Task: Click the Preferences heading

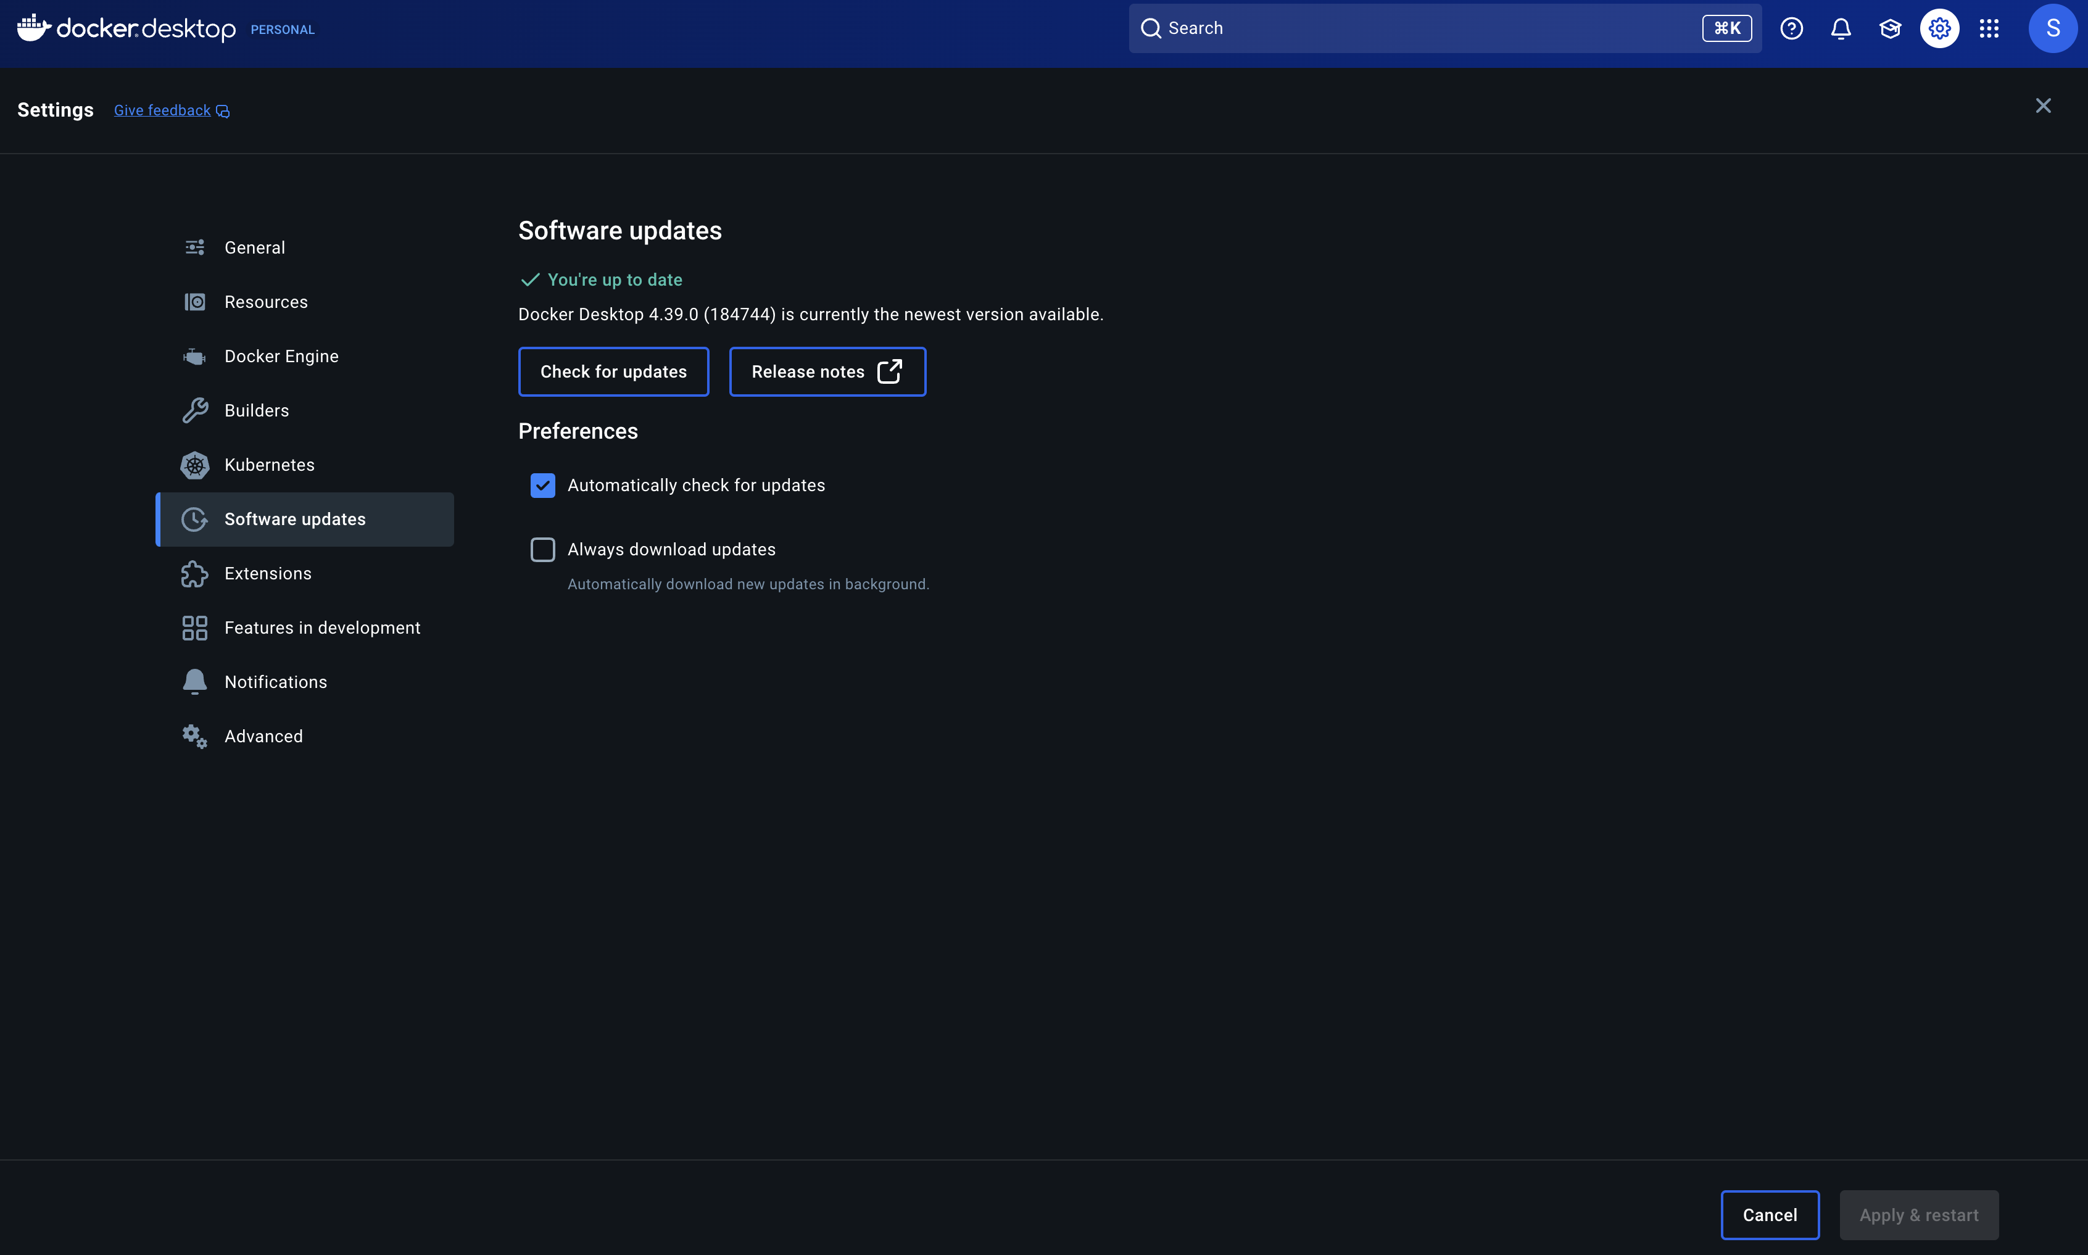Action: click(578, 431)
